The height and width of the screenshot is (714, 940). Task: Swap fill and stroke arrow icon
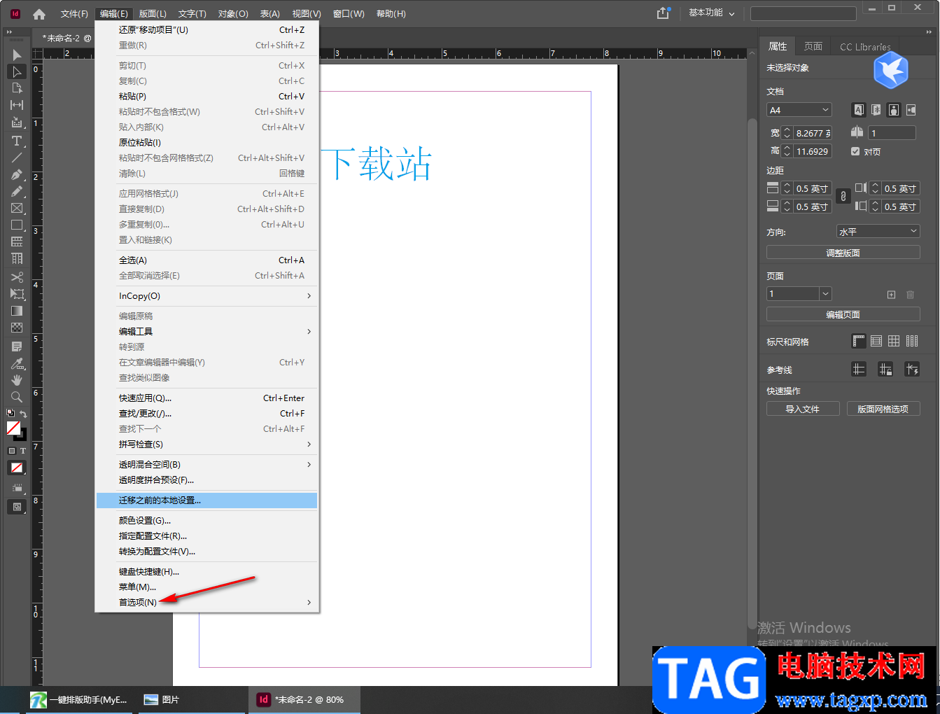(x=24, y=414)
